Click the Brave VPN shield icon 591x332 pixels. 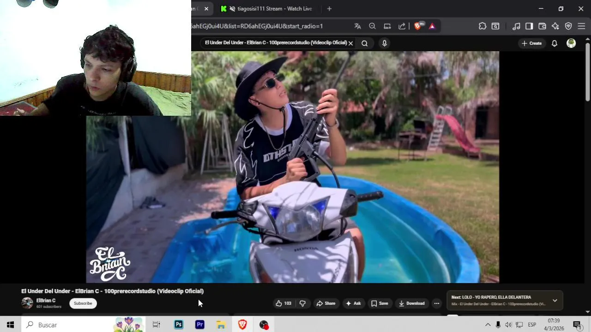568,26
